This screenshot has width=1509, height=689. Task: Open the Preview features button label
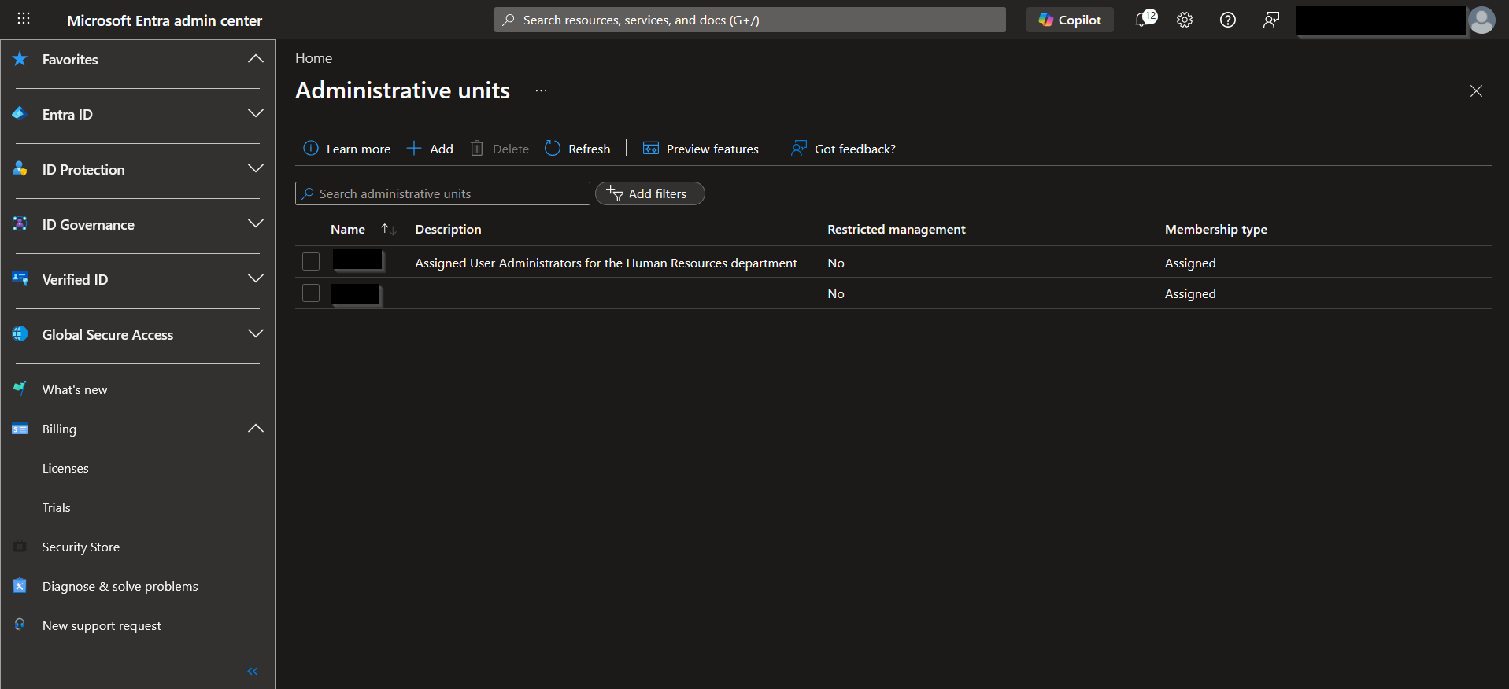712,149
